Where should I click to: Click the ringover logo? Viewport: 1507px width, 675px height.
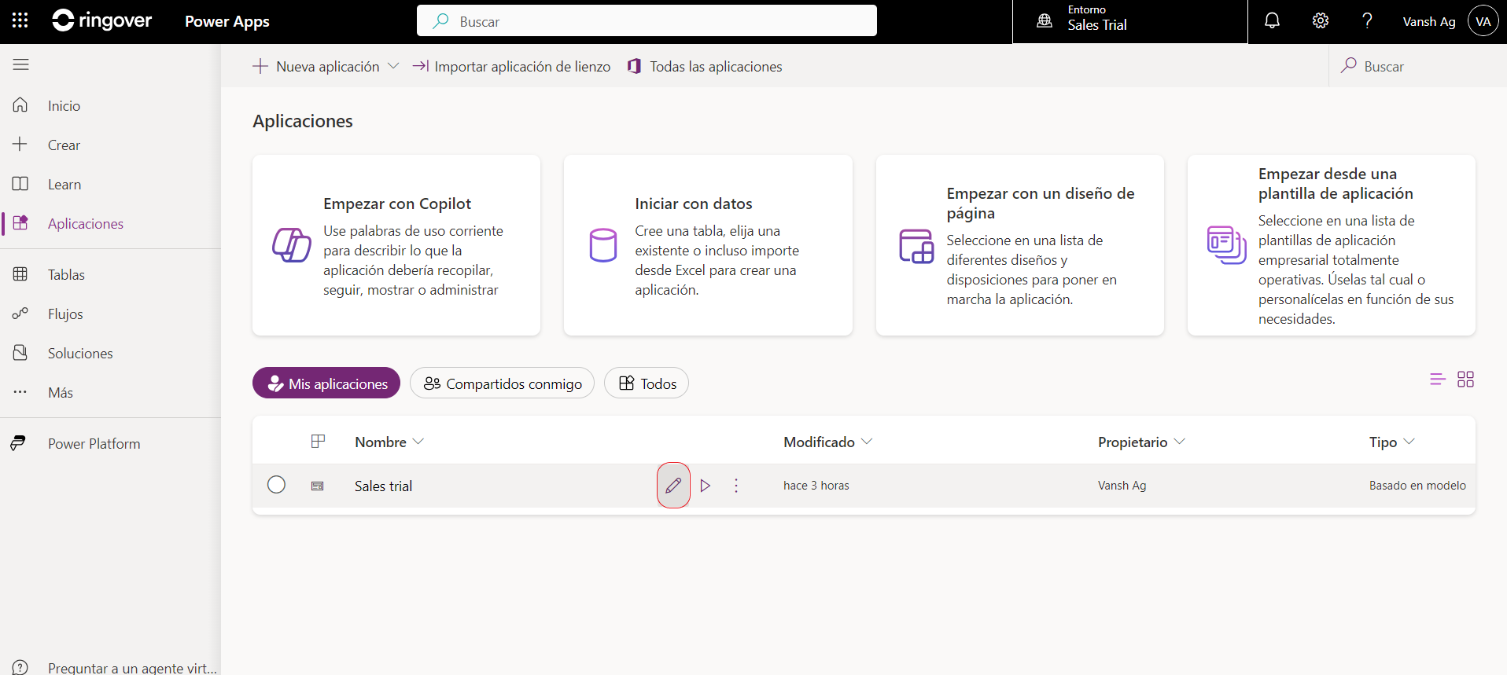[102, 21]
